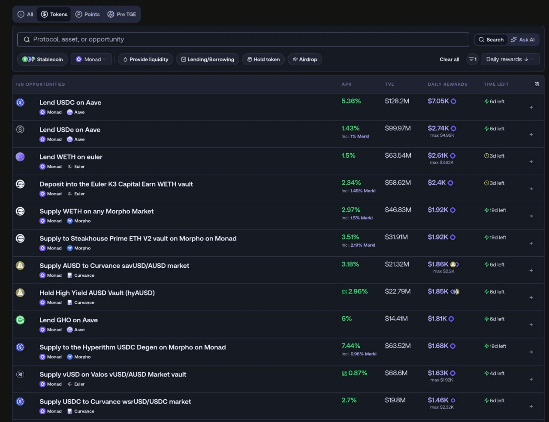
Task: Click the WETH token icon for Lend WETH on euler
Action: [x=20, y=157]
